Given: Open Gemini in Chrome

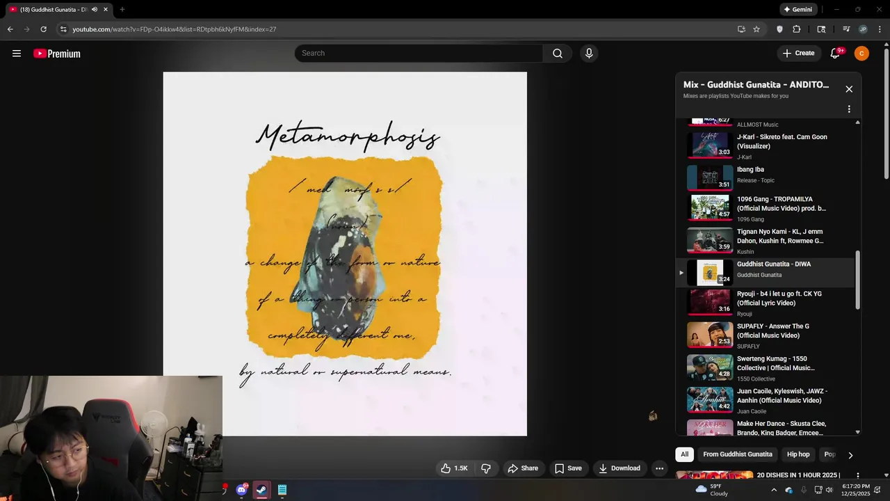Looking at the screenshot, I should pos(797,10).
